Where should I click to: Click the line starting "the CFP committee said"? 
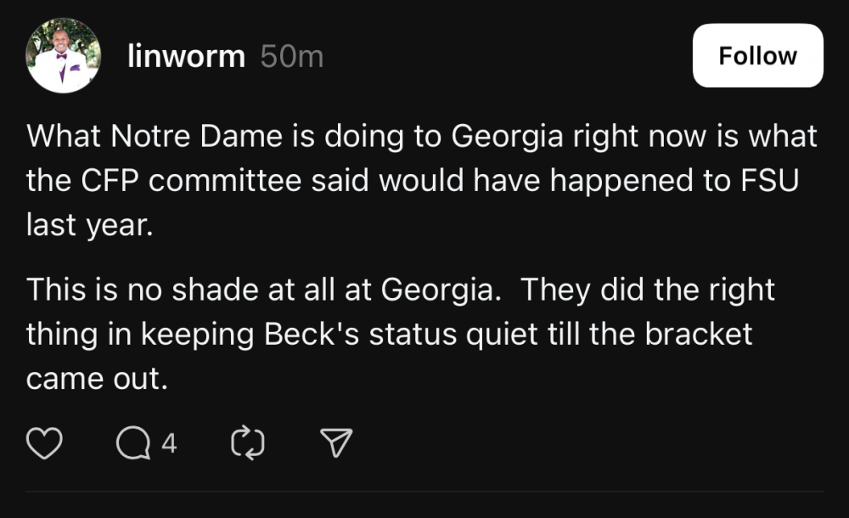click(x=413, y=182)
